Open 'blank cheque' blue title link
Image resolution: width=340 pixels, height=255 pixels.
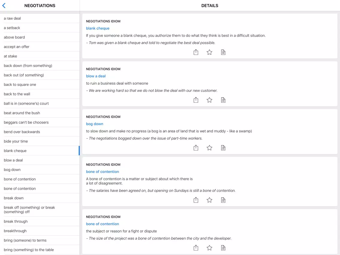point(98,28)
